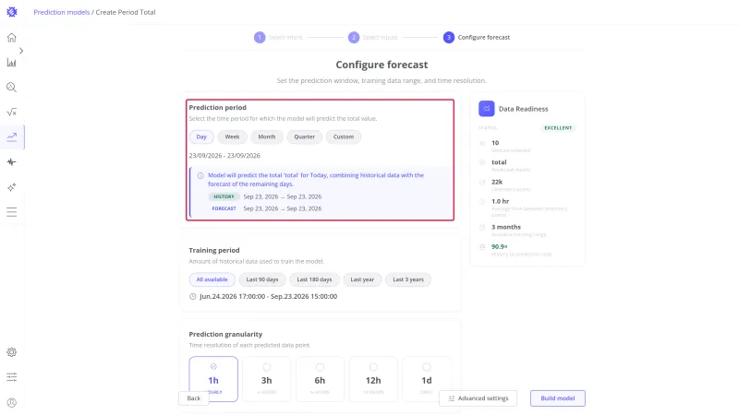This screenshot has height=415, width=739.
Task: Select Last 90 days training period
Action: (262, 279)
